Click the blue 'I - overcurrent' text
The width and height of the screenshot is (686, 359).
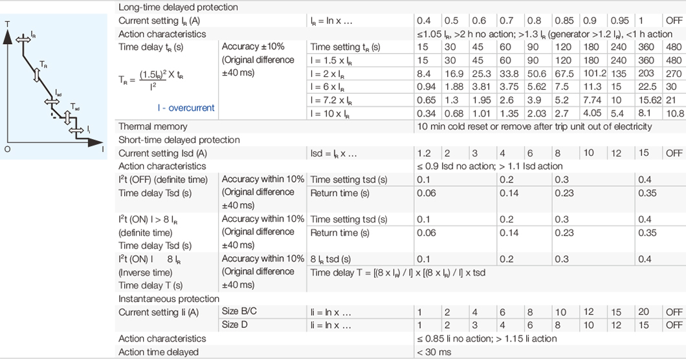click(185, 107)
